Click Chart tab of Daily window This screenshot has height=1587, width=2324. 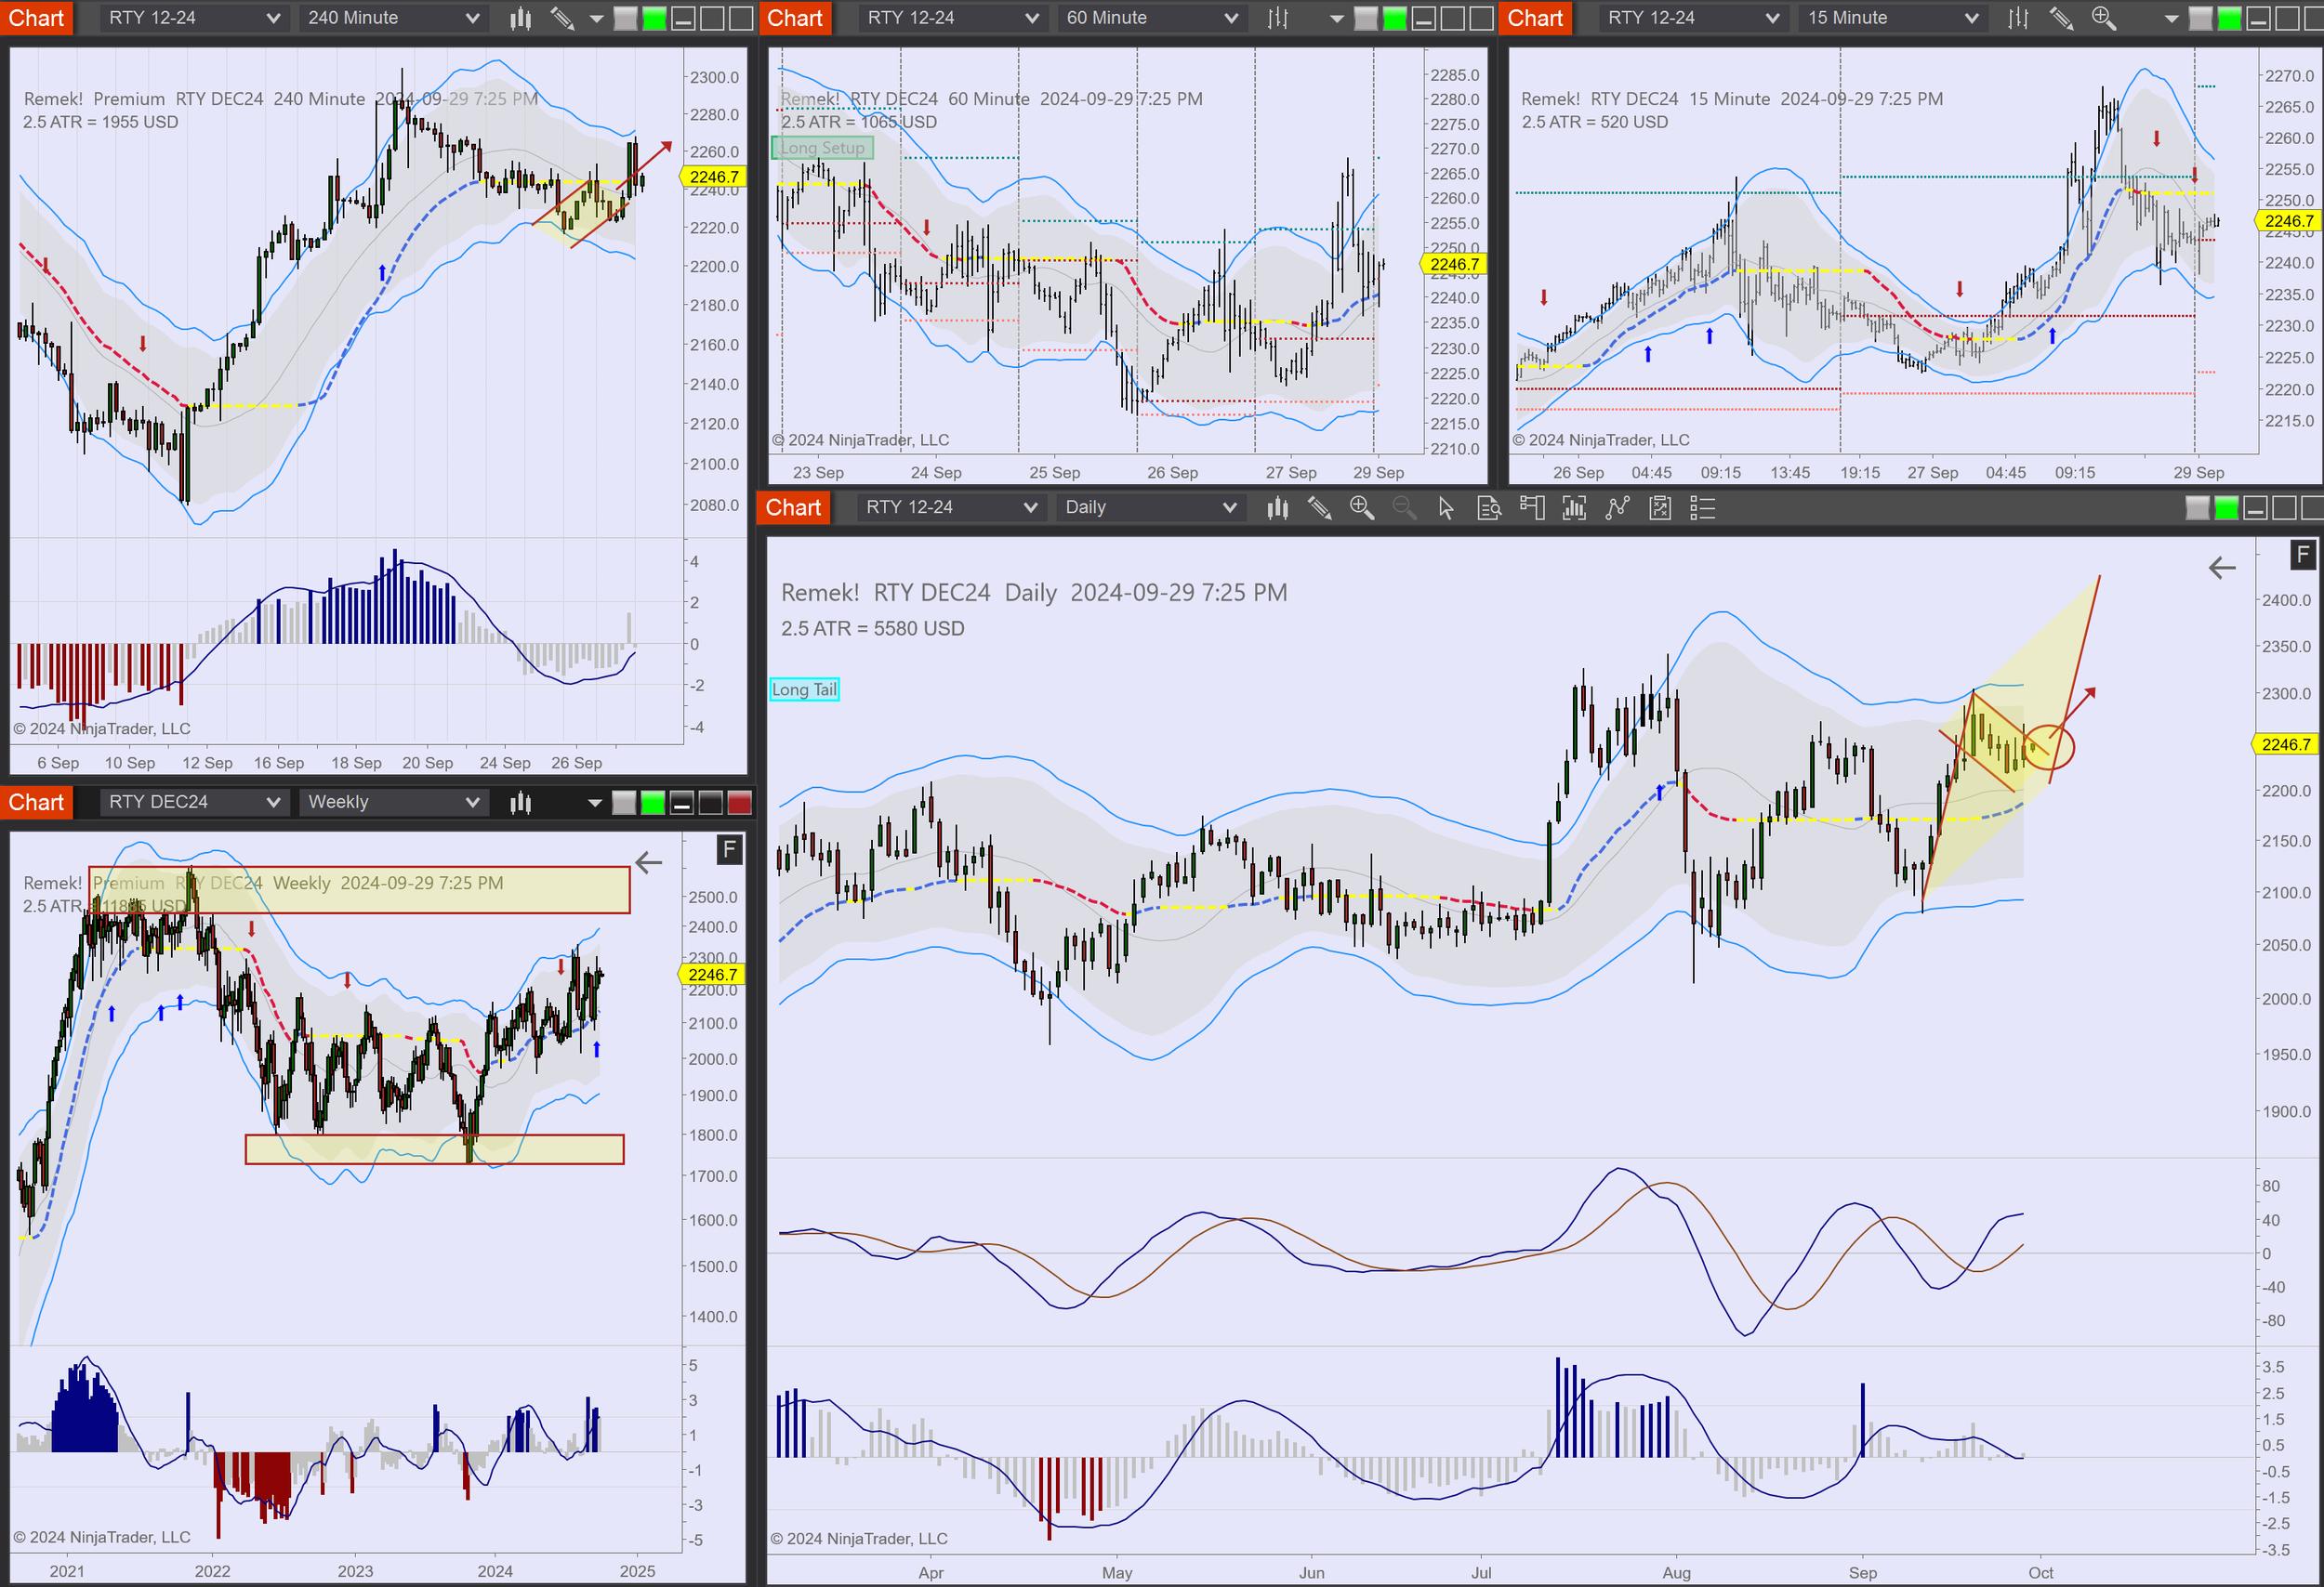(x=794, y=507)
